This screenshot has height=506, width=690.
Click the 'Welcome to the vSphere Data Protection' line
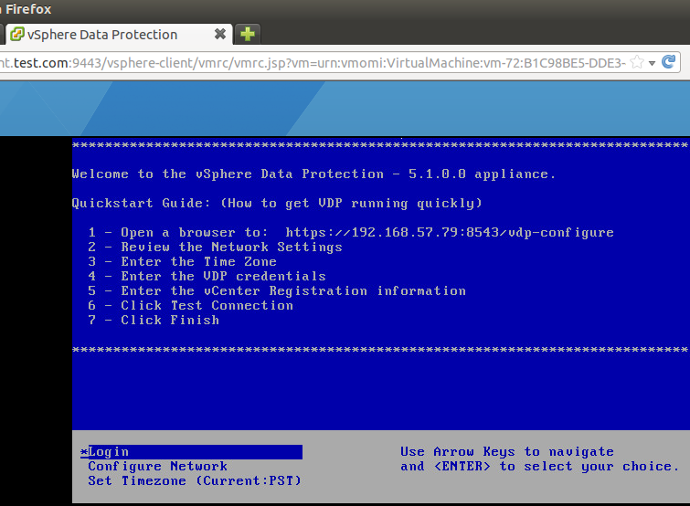313,174
